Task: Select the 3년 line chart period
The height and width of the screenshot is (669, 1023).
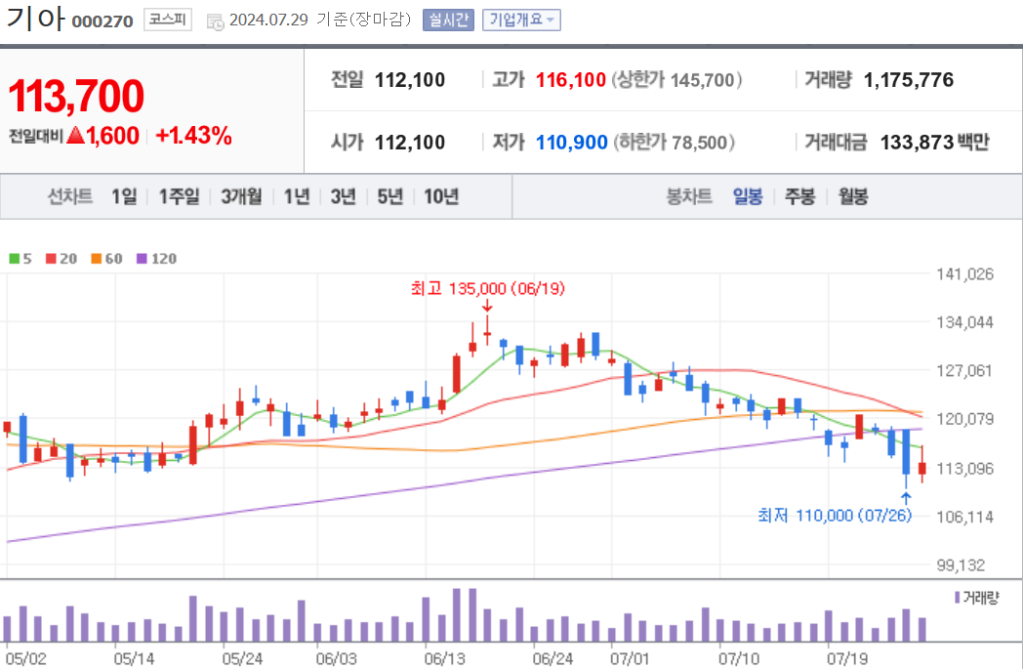Action: tap(344, 195)
